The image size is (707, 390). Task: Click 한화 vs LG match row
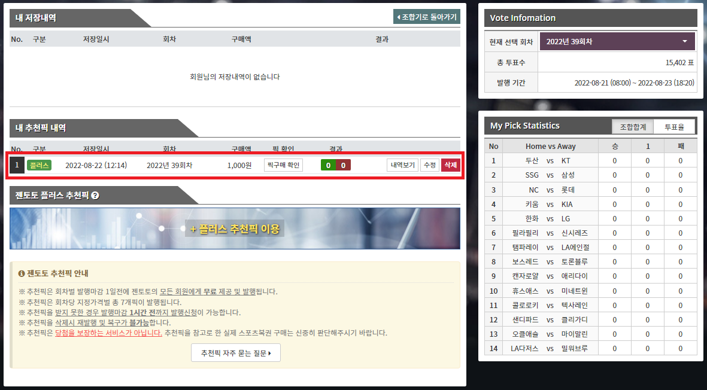click(591, 218)
